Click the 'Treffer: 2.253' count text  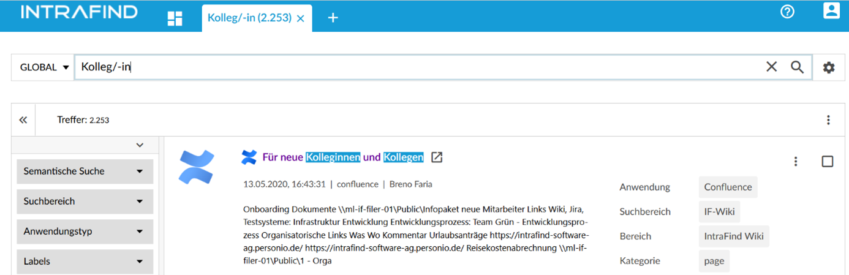click(x=83, y=120)
